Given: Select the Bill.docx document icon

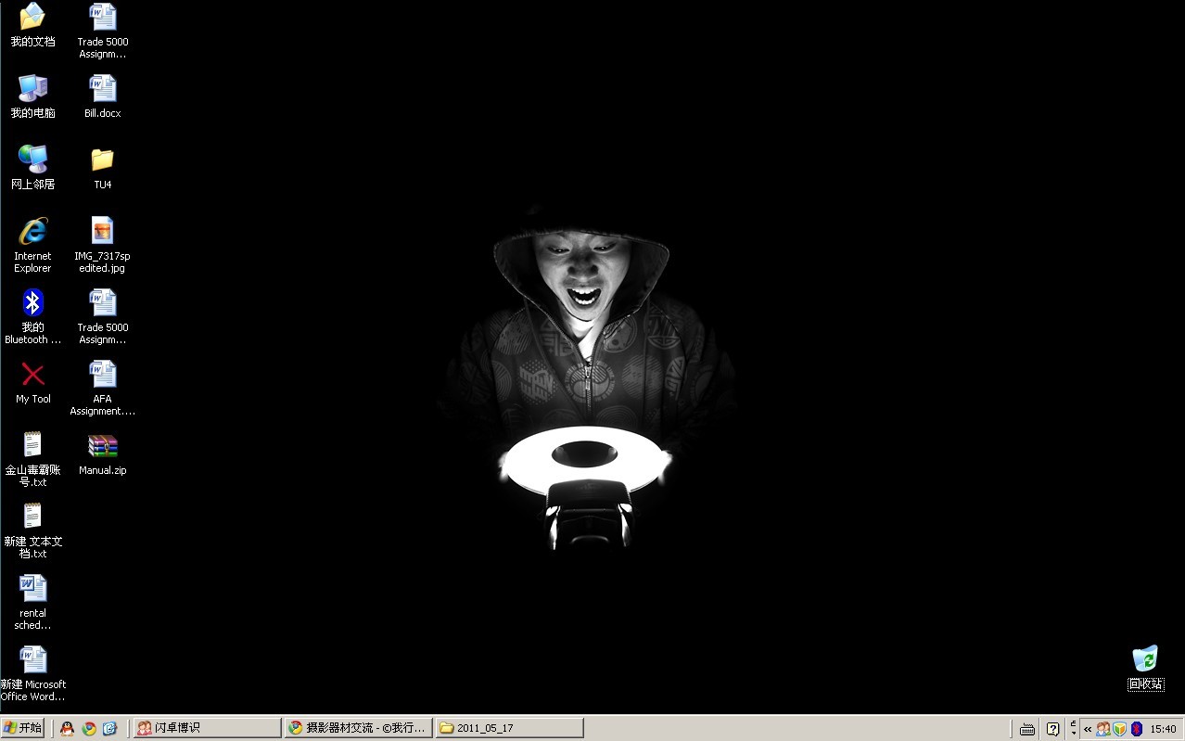Looking at the screenshot, I should pyautogui.click(x=102, y=89).
